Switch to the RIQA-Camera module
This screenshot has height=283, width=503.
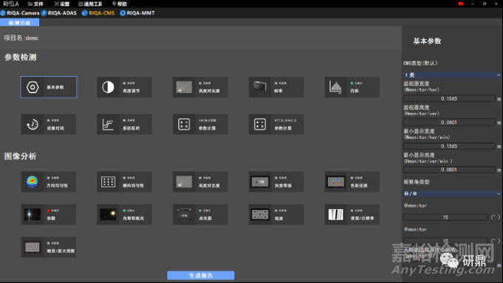click(x=20, y=13)
